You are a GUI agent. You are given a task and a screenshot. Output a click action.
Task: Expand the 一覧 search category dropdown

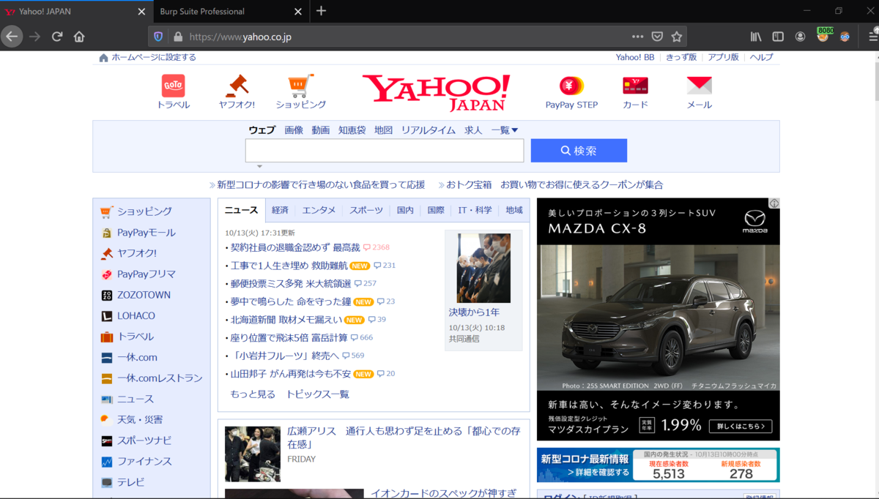tap(505, 130)
